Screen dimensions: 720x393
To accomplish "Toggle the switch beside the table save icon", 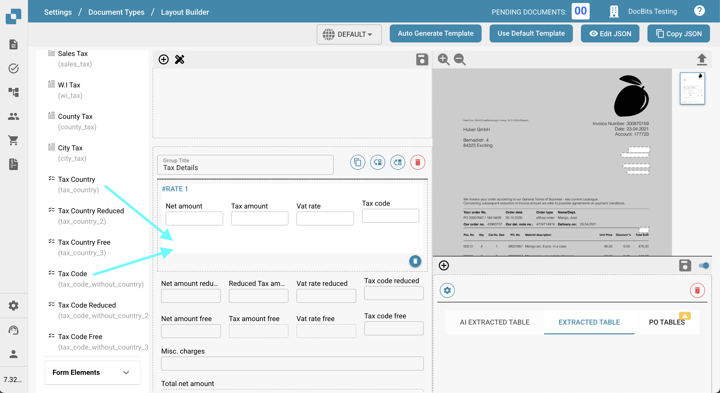I will click(703, 265).
